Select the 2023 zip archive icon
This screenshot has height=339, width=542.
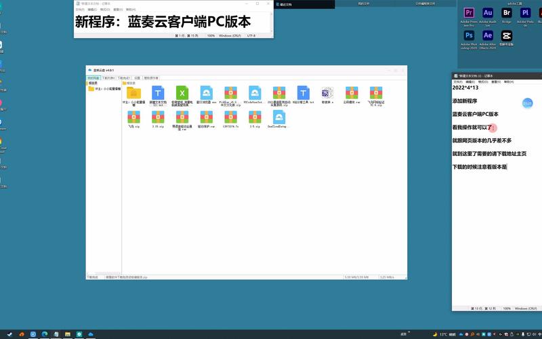279,93
